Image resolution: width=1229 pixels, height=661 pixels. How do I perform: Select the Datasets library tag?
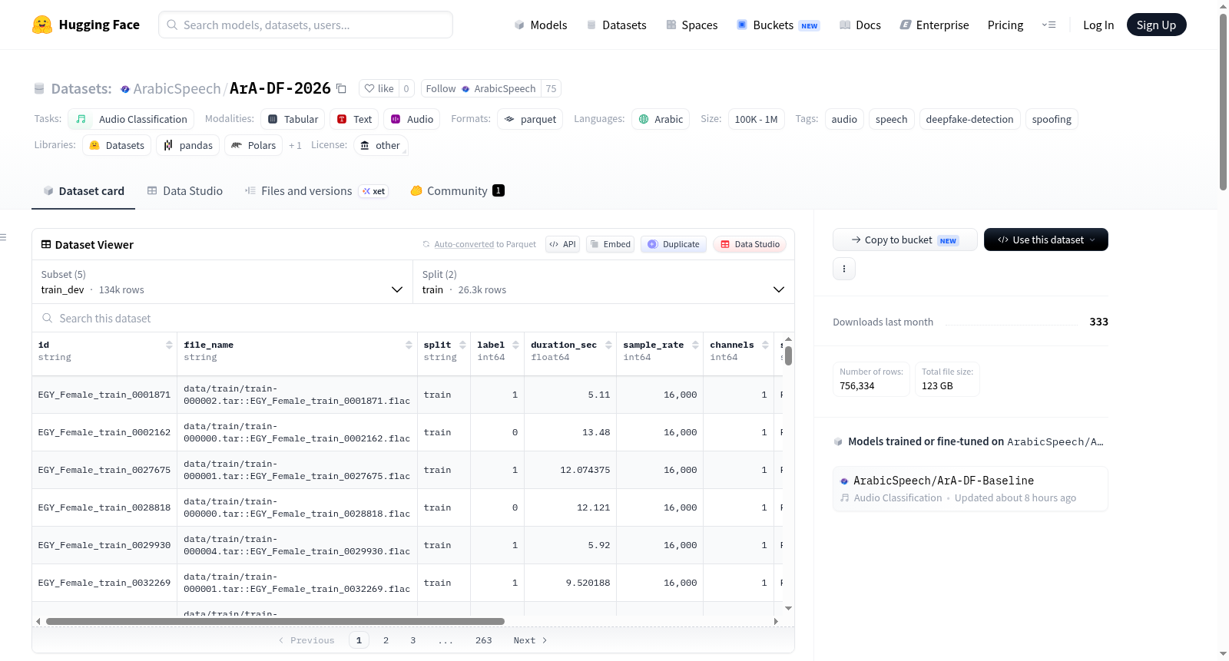point(117,145)
